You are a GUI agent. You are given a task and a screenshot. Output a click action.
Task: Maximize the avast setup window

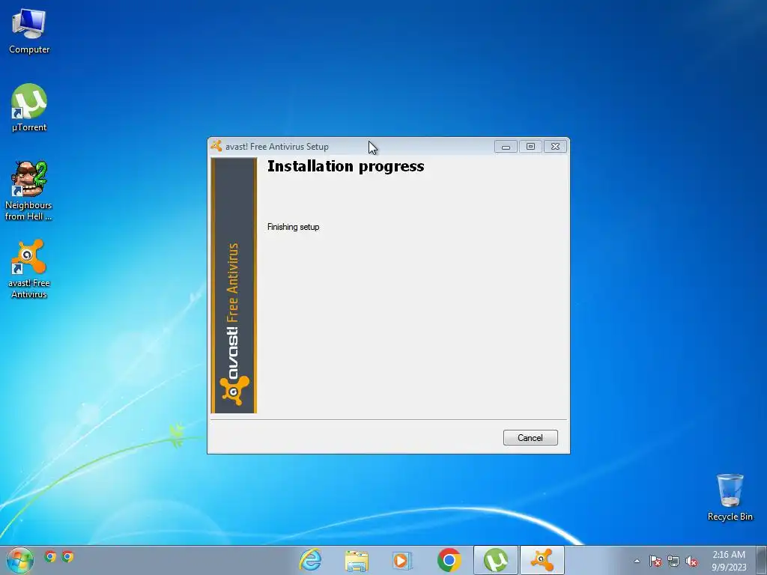(530, 146)
